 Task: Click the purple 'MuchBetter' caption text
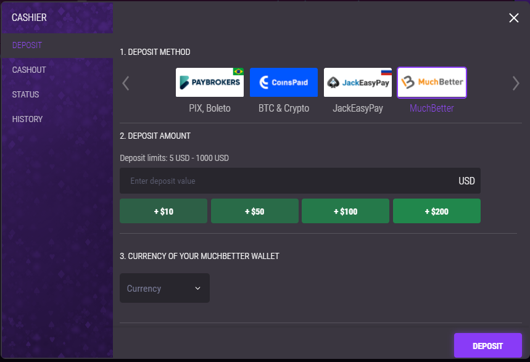432,108
